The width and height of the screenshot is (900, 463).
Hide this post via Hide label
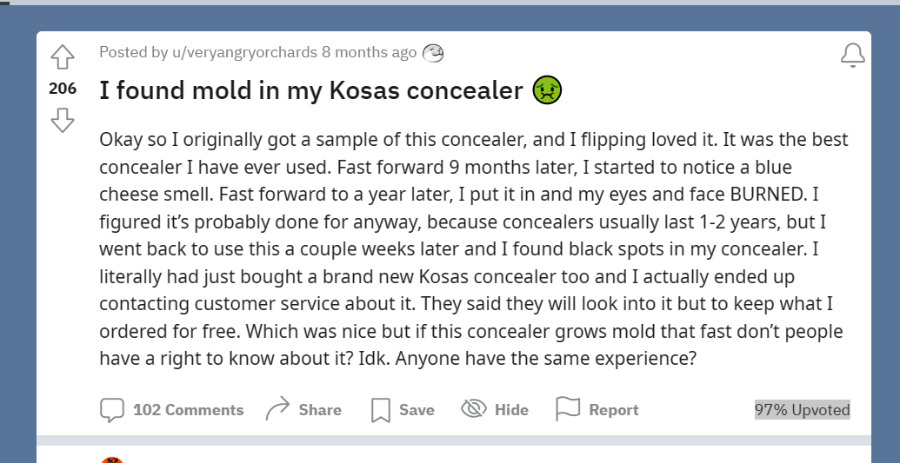coord(511,410)
